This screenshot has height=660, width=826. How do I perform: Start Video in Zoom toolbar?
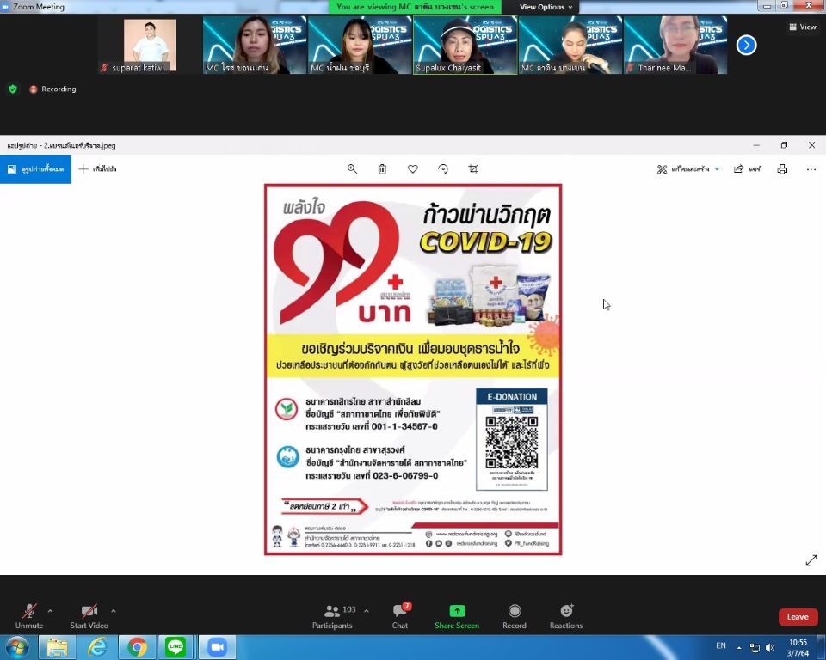[89, 616]
